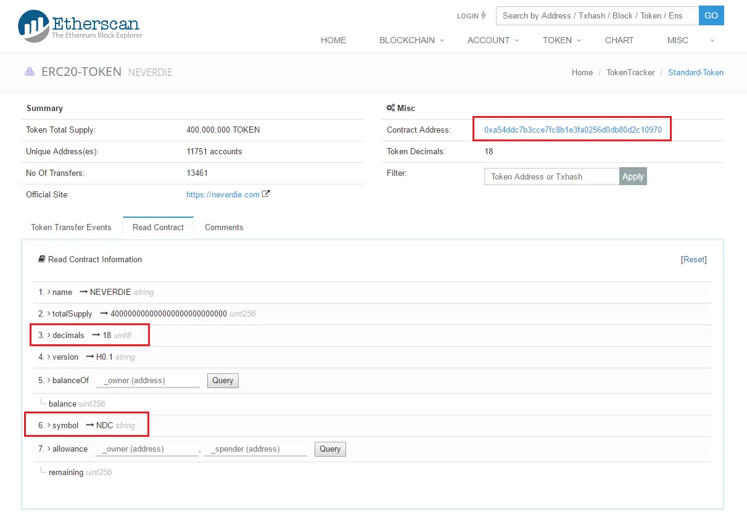The image size is (747, 522).
Task: Open the TOKEN dropdown
Action: tap(561, 40)
